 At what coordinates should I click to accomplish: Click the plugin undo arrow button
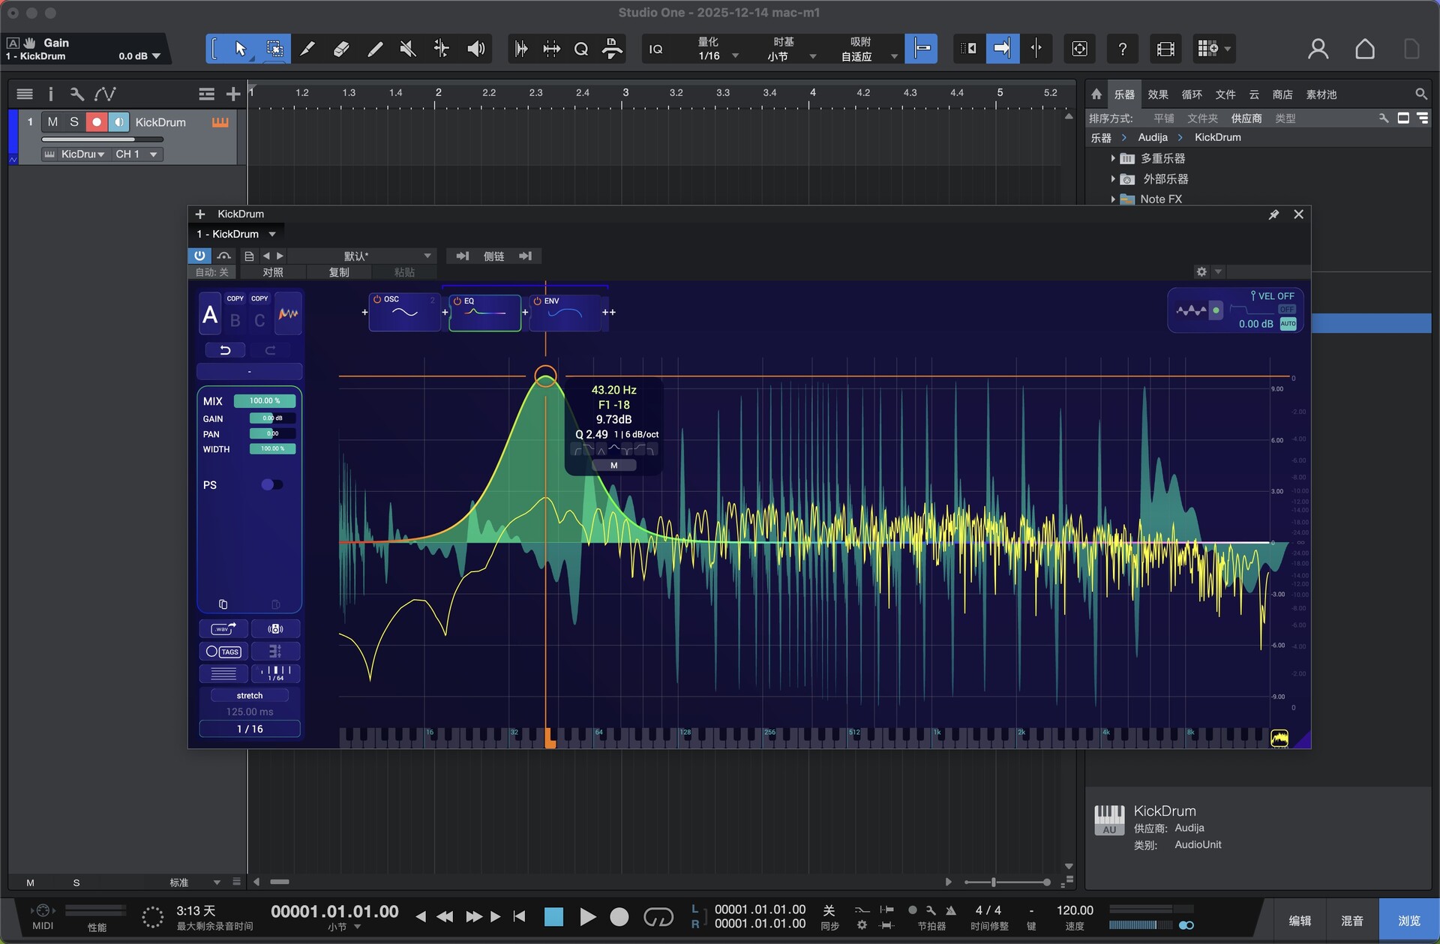tap(224, 350)
